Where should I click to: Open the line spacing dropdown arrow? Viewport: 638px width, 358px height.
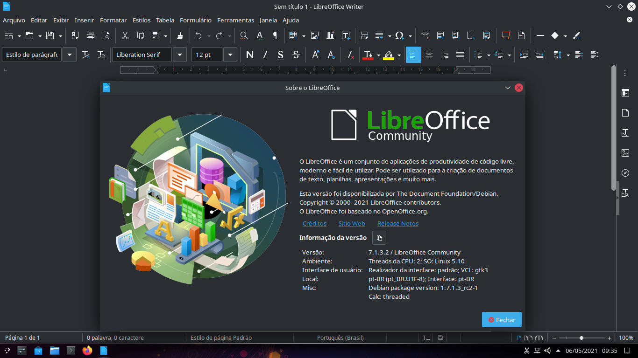click(x=568, y=55)
